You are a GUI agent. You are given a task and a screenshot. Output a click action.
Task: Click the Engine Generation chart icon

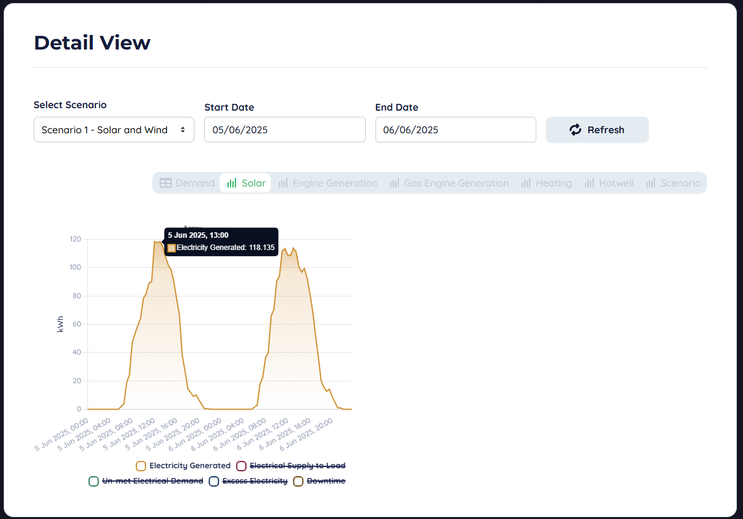(x=283, y=183)
